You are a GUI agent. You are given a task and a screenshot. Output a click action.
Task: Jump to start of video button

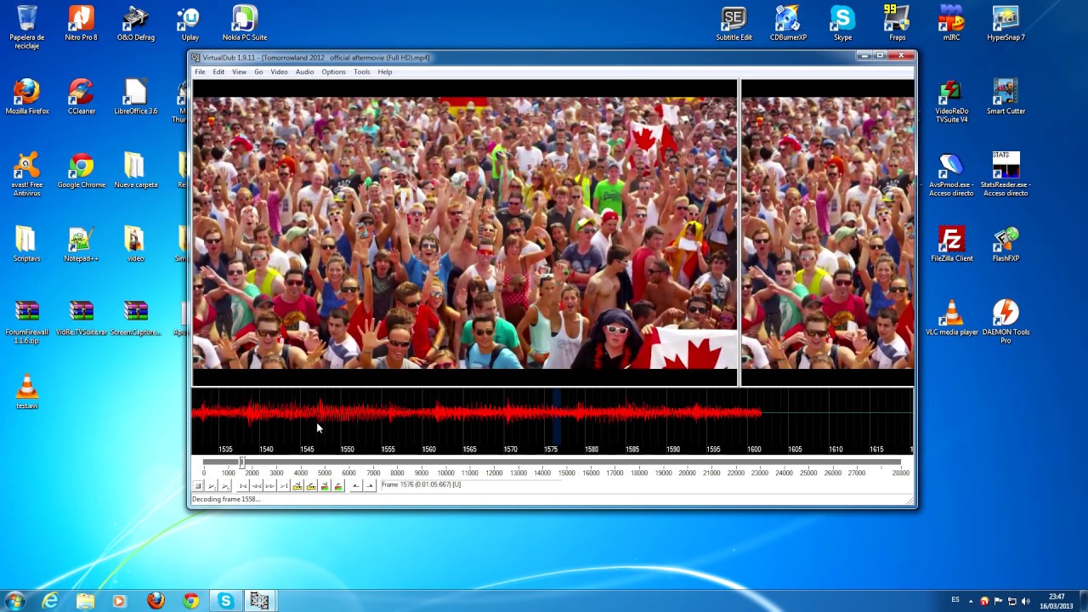243,485
